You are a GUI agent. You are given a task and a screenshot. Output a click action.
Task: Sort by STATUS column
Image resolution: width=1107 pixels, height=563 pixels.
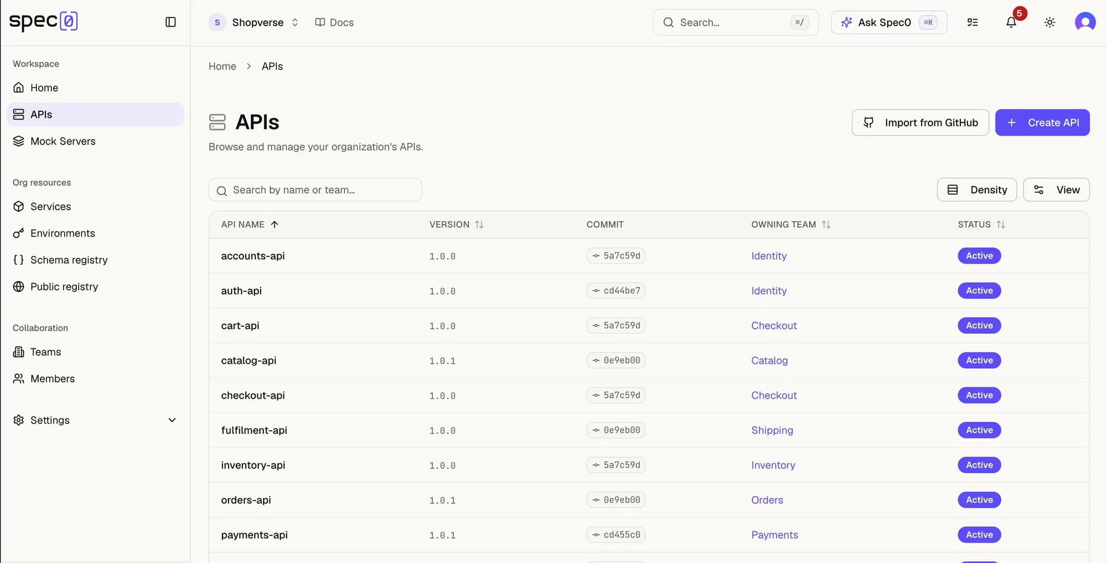[981, 224]
